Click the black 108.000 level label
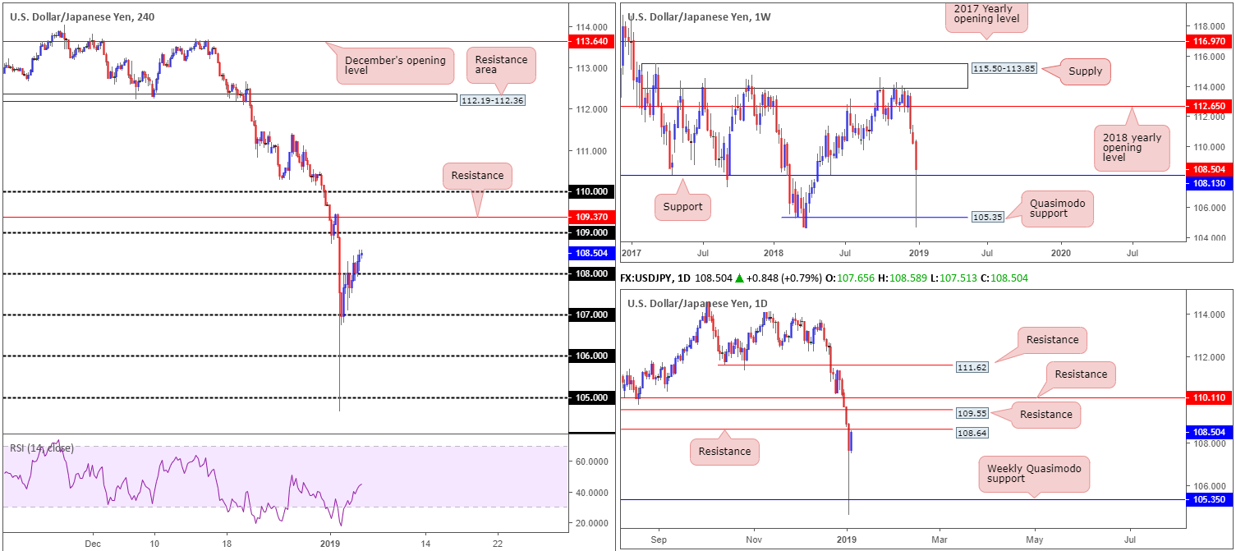1236x551 pixels. (592, 273)
